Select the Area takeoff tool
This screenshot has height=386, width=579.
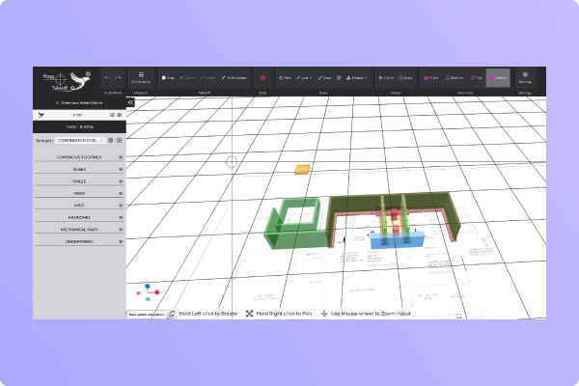(x=168, y=77)
